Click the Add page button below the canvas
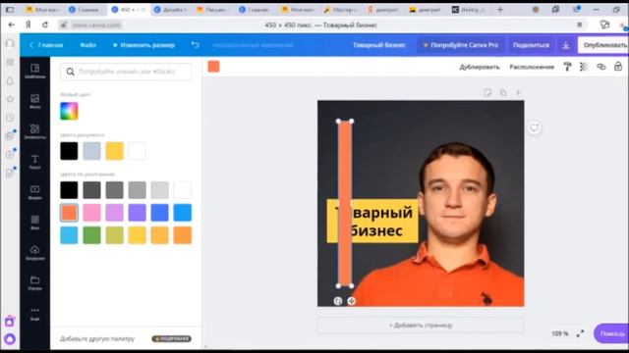 point(421,325)
